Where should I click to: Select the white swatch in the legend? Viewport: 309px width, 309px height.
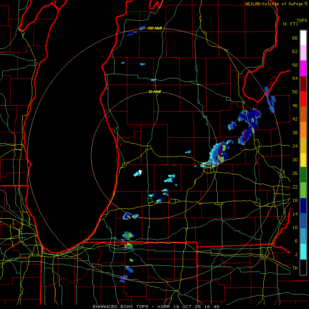click(303, 38)
